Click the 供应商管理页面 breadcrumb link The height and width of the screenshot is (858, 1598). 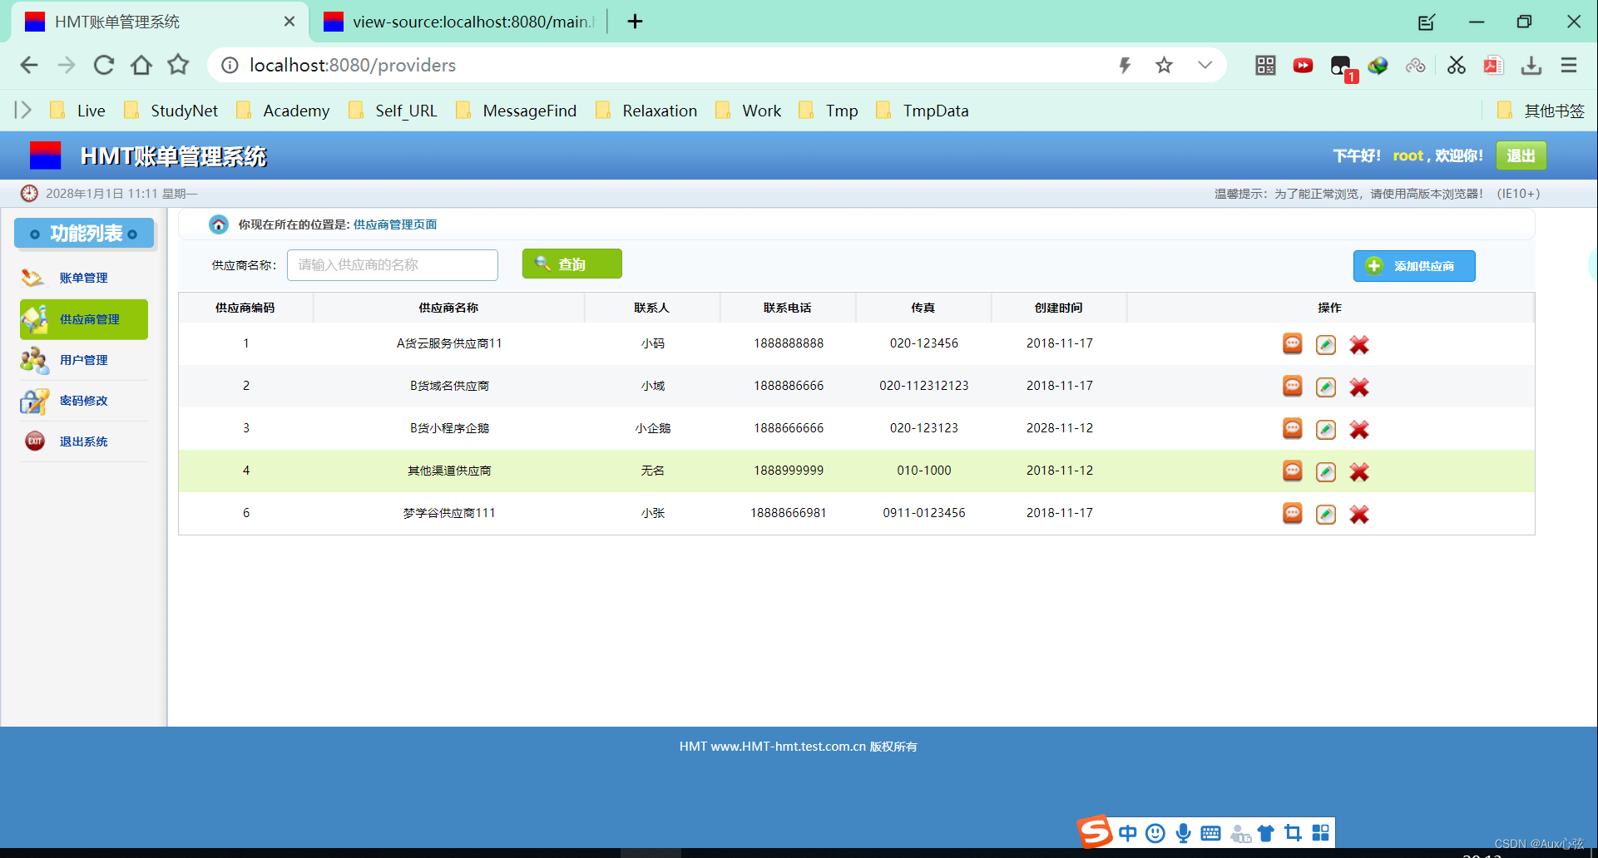(x=395, y=224)
